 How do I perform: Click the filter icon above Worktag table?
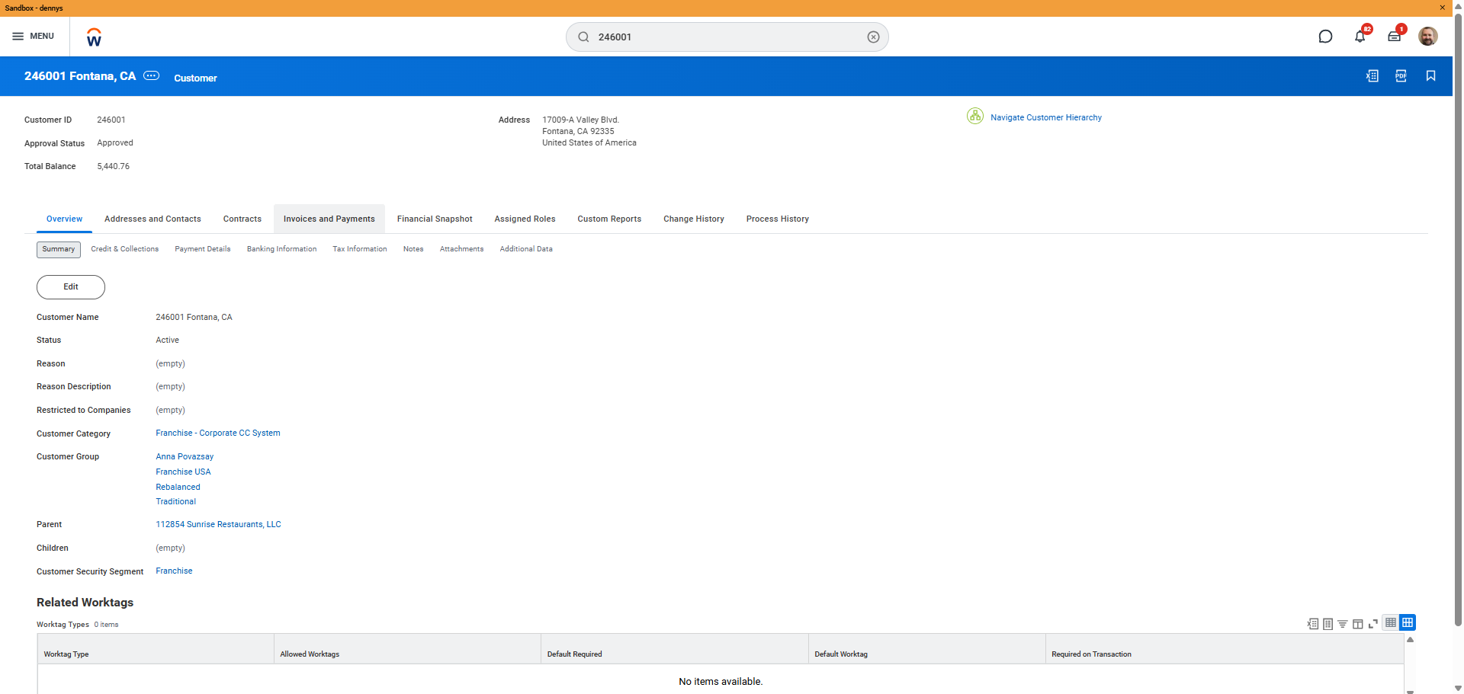pyautogui.click(x=1343, y=624)
